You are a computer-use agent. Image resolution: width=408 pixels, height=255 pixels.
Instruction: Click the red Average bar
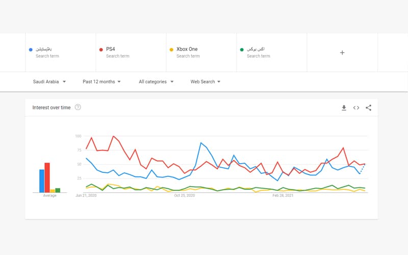tap(47, 177)
